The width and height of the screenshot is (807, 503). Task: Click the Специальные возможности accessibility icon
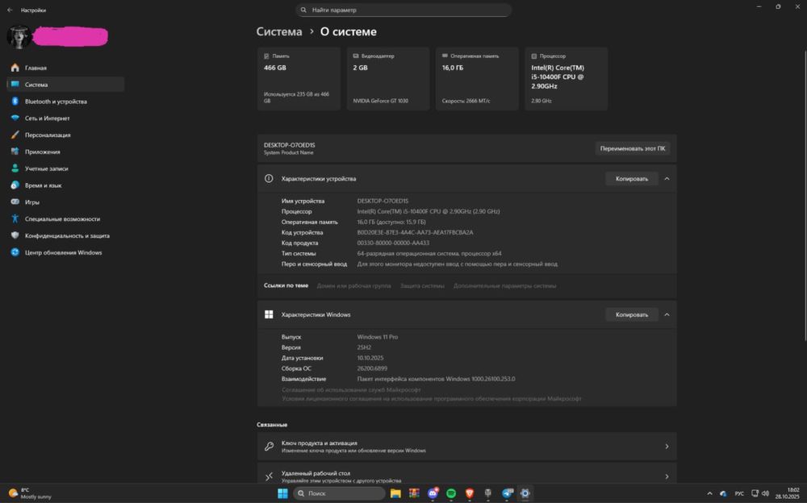[x=15, y=218]
